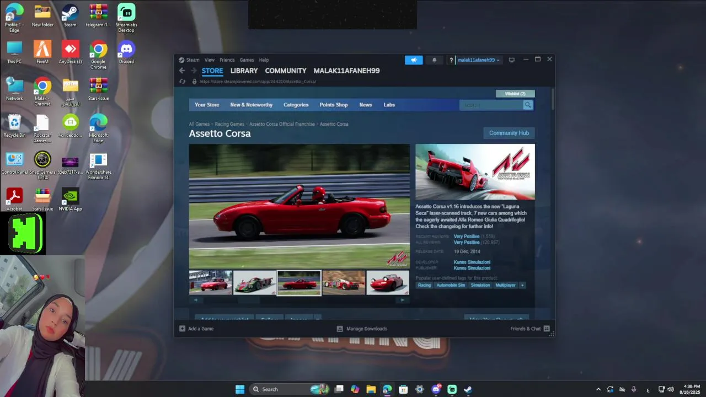Open the Recycle Bin icon

coord(14,126)
